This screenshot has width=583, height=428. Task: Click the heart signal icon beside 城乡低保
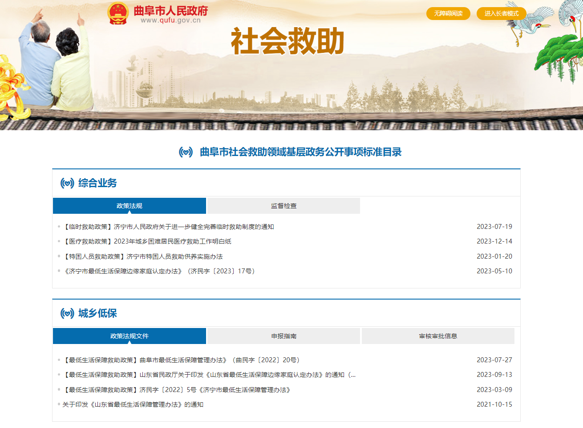(67, 313)
